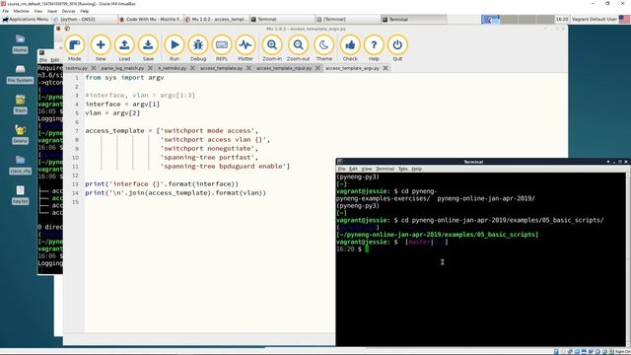The height and width of the screenshot is (355, 631).
Task: Switch to Code With Mu Mozilla Firefox window
Action: click(151, 20)
